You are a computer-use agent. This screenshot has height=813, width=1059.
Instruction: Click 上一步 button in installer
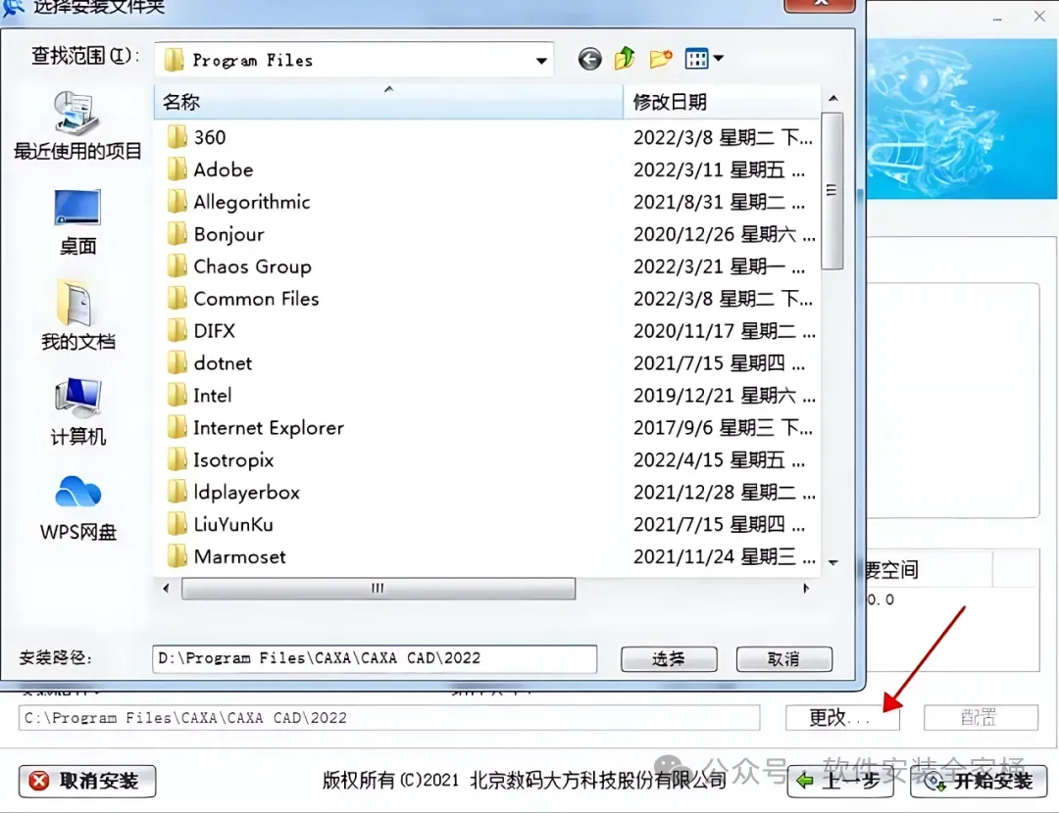pyautogui.click(x=840, y=782)
